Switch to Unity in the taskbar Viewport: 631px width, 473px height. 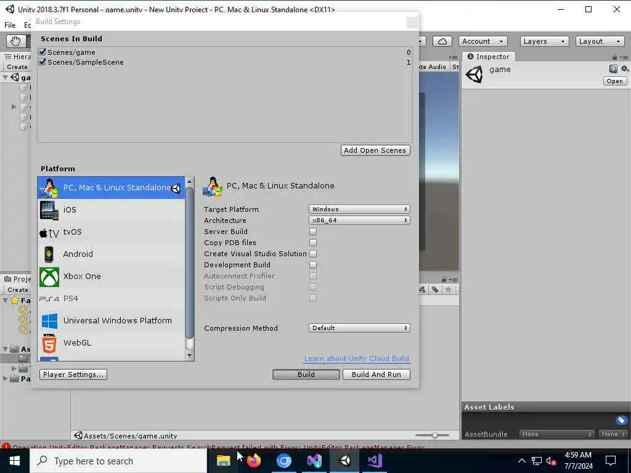tap(344, 461)
